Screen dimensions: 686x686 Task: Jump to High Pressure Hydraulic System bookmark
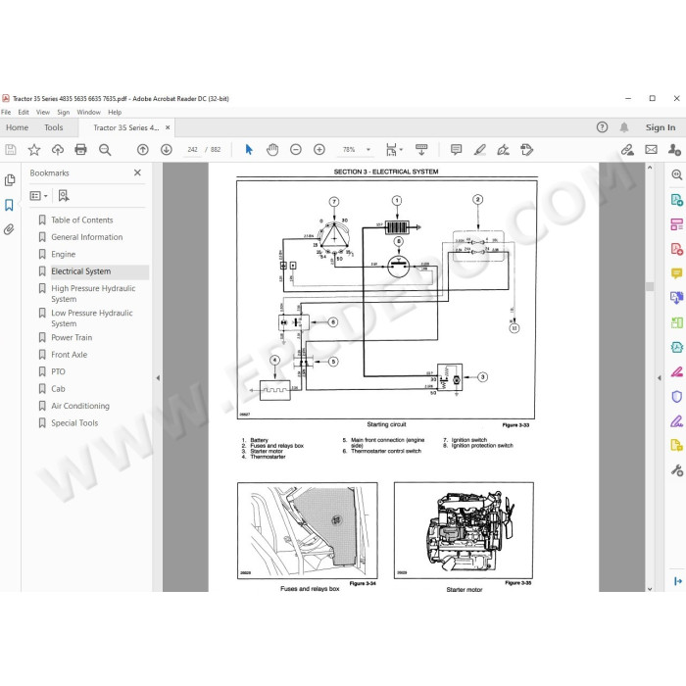[x=93, y=294]
